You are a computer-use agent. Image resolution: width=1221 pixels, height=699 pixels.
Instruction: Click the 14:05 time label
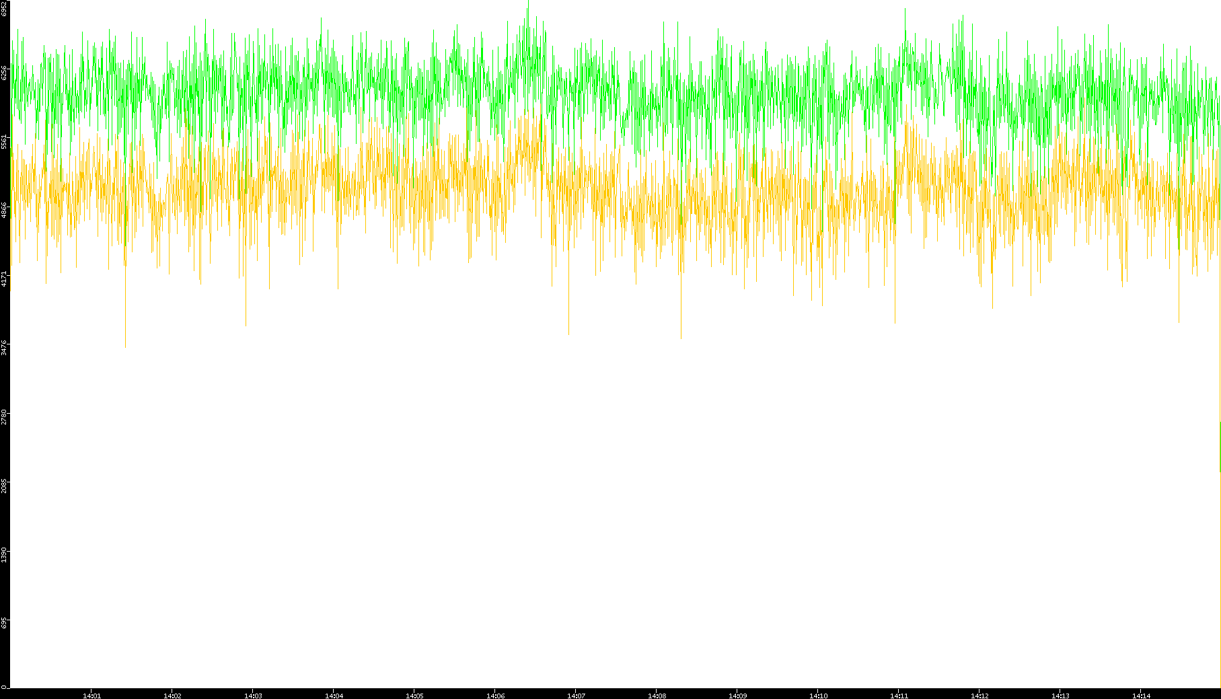pyautogui.click(x=414, y=696)
